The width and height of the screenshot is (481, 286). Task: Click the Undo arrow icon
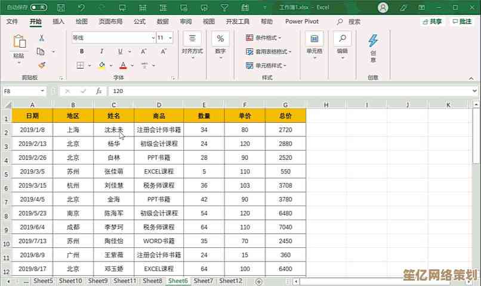81,8
